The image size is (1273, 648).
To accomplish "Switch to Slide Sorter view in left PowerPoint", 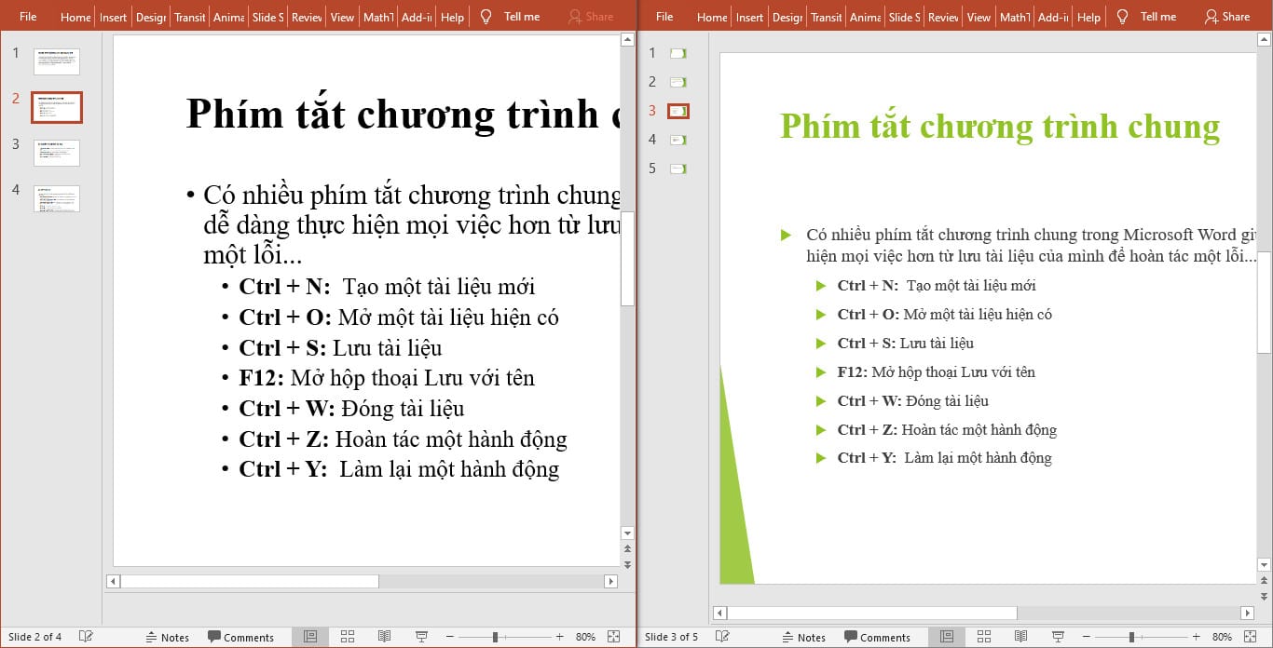I will click(x=348, y=637).
